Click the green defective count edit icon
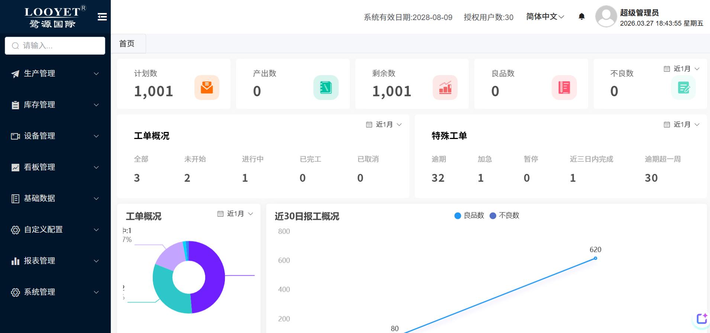 [683, 88]
